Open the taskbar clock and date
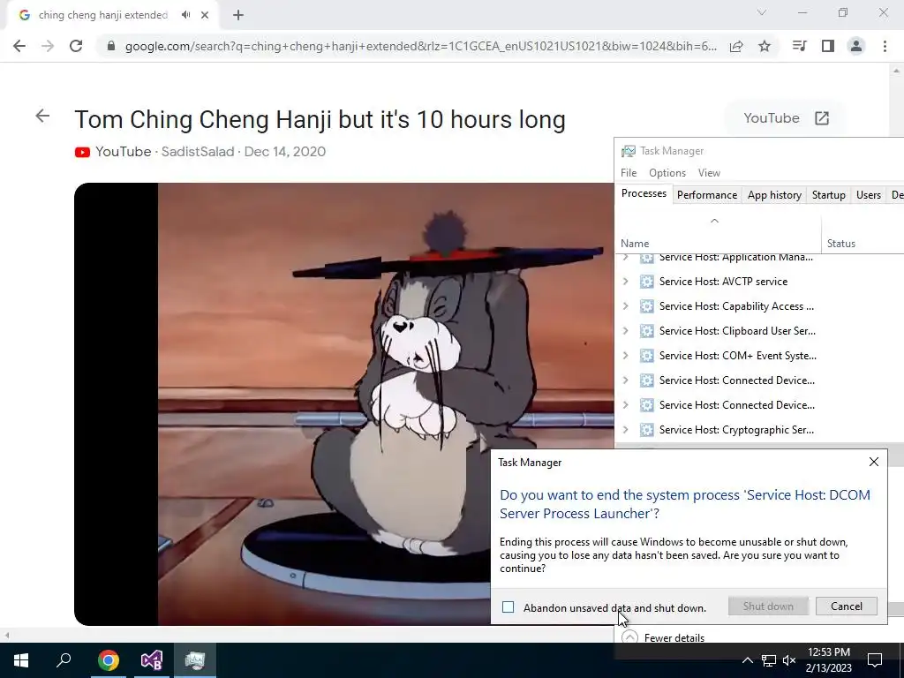Screen dimensions: 904x678 click(828, 660)
